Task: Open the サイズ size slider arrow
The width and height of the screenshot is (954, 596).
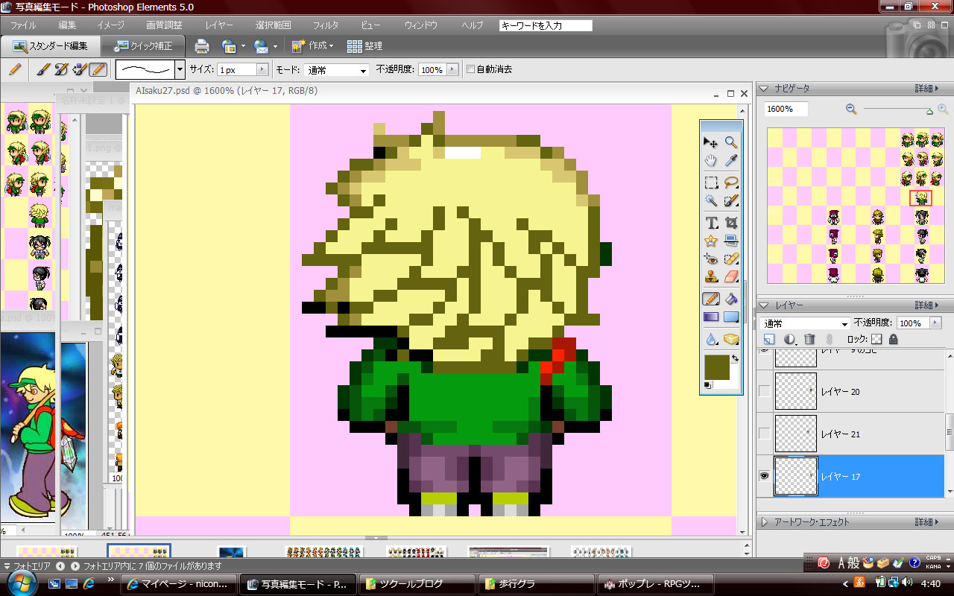Action: [x=262, y=69]
